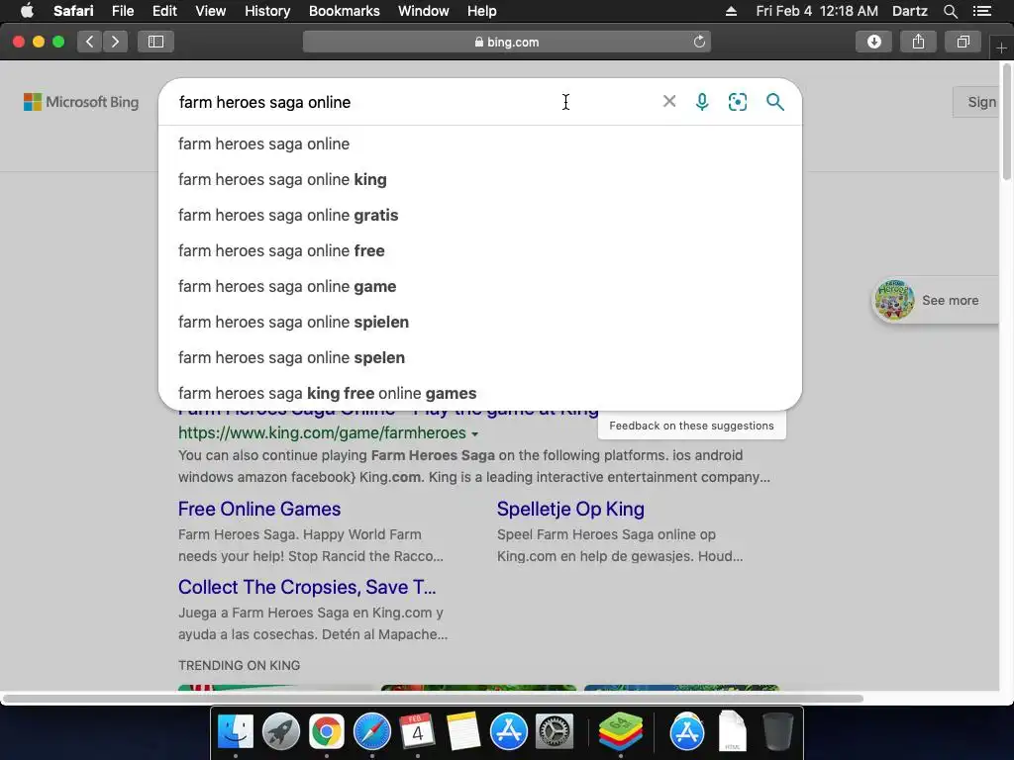Viewport: 1014px width, 760px height.
Task: Open the File menu
Action: click(x=123, y=11)
